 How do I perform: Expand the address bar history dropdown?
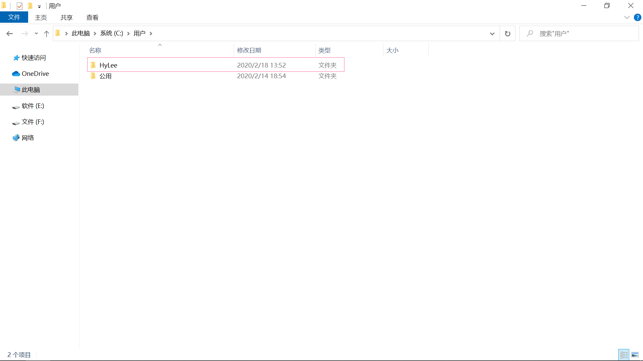[x=492, y=33]
